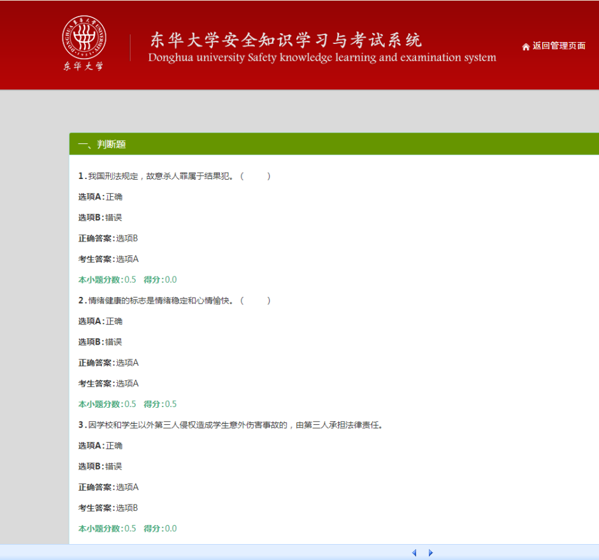Click question 3 考生答案 选项B line
Image resolution: width=599 pixels, height=560 pixels.
click(x=108, y=508)
